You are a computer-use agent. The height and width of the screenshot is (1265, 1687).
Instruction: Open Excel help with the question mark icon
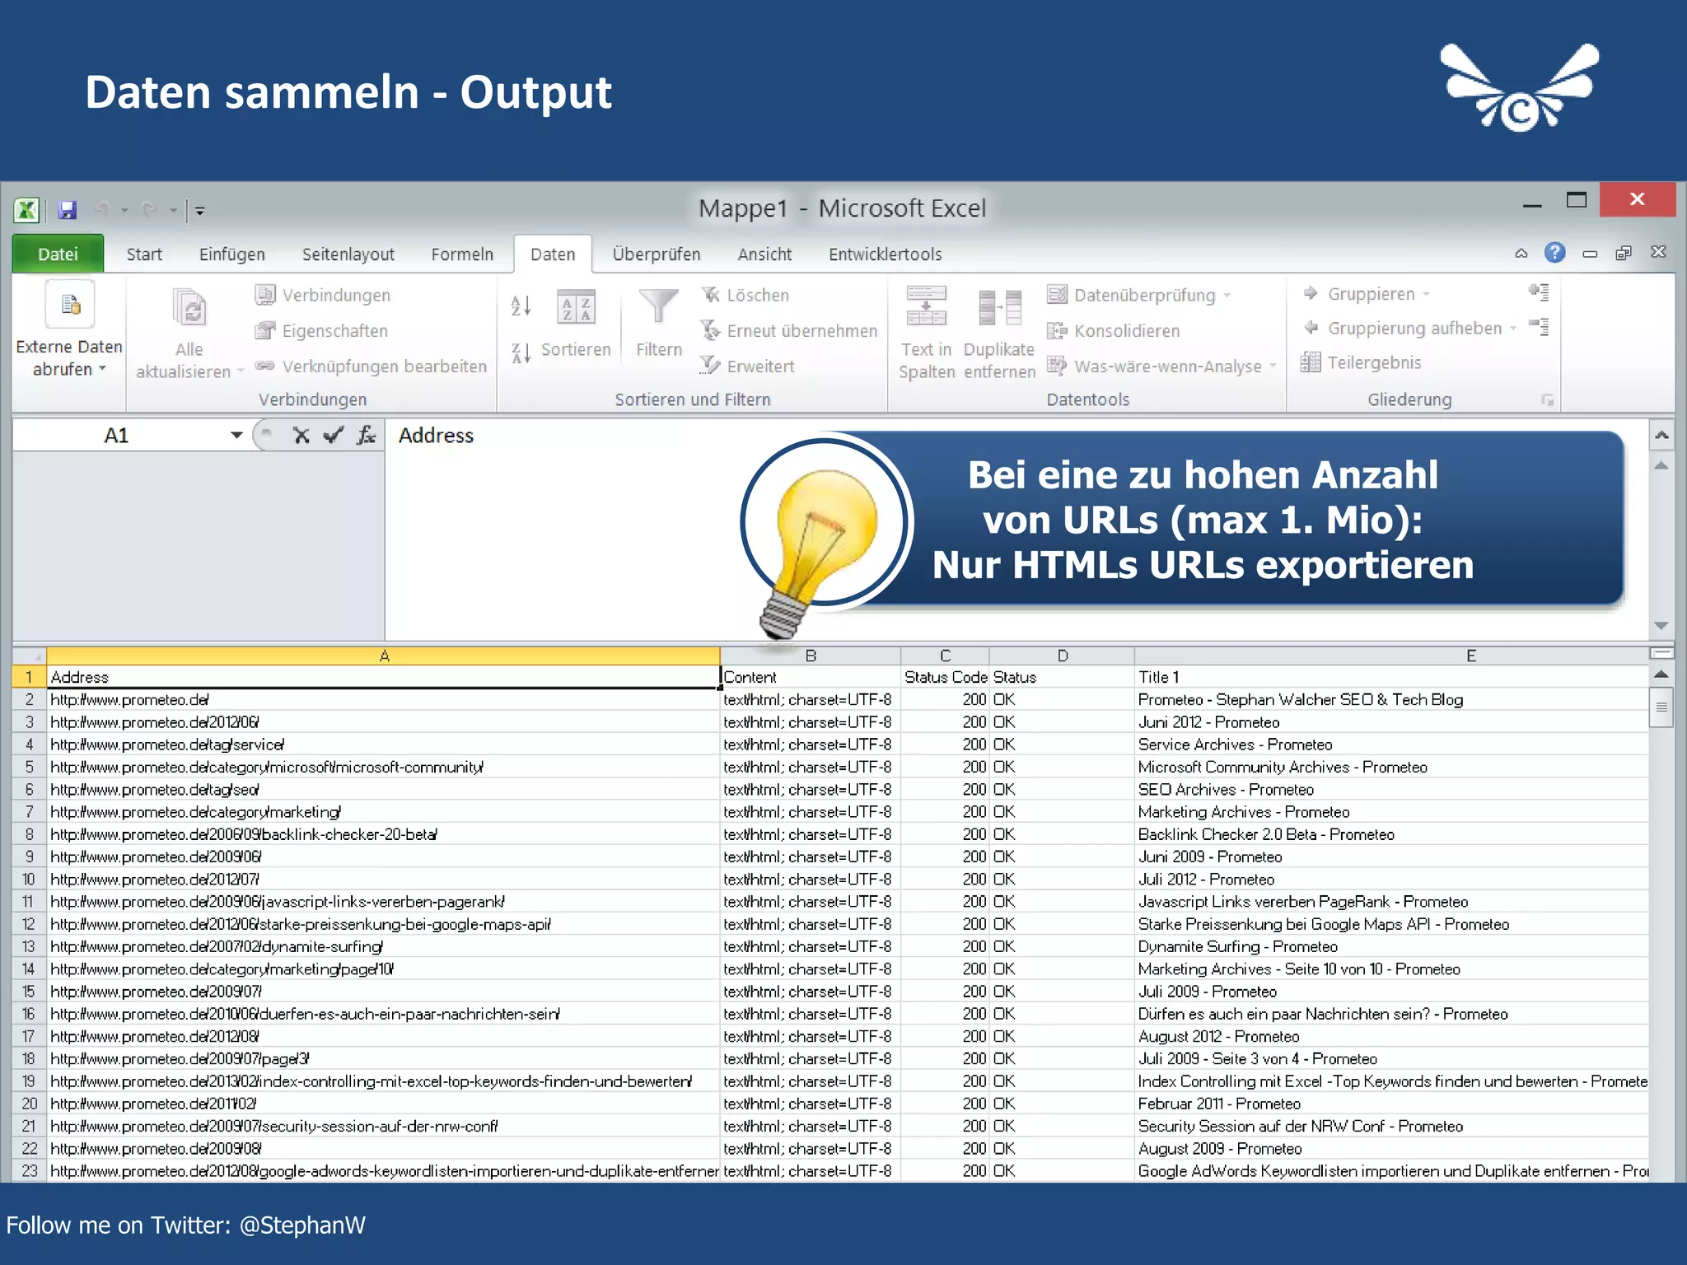click(1554, 253)
